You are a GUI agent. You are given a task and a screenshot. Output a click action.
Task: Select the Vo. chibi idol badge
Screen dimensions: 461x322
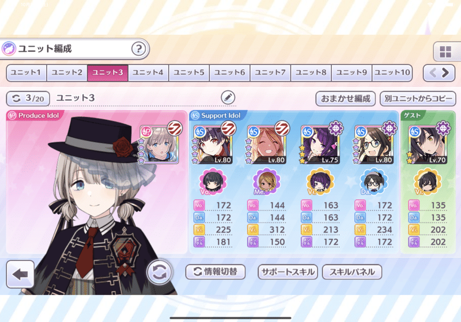pyautogui.click(x=213, y=181)
